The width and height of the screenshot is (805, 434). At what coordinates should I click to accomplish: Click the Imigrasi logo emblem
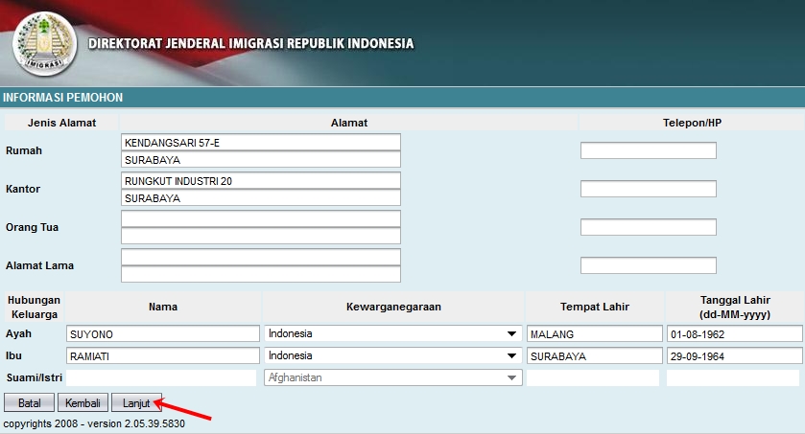(45, 44)
